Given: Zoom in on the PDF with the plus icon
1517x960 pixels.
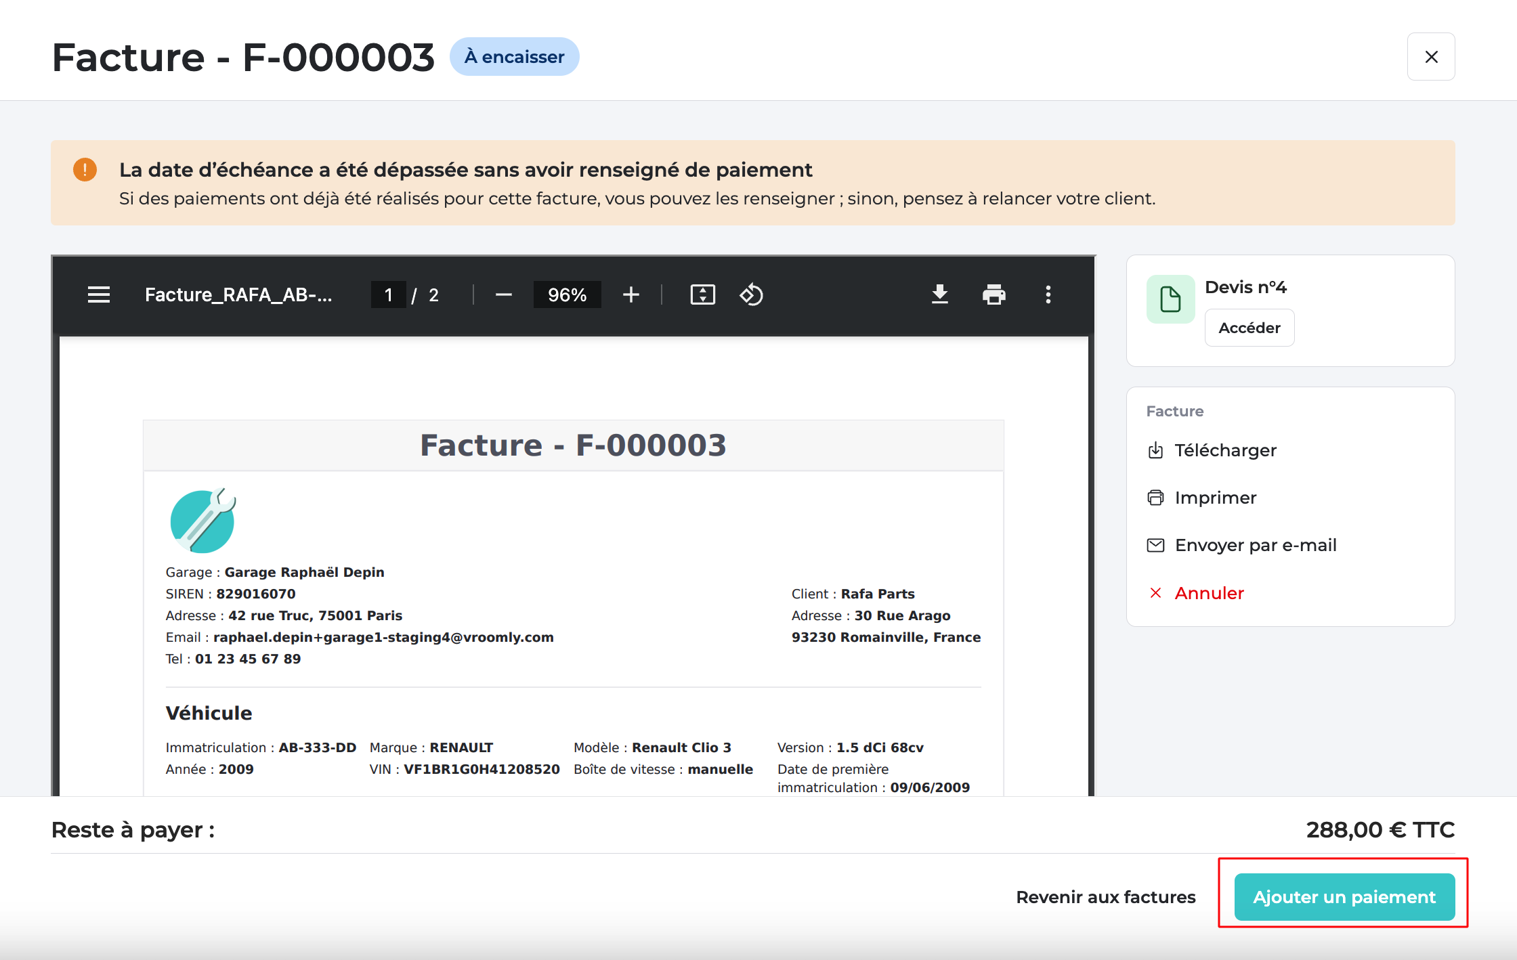Looking at the screenshot, I should click(x=631, y=294).
